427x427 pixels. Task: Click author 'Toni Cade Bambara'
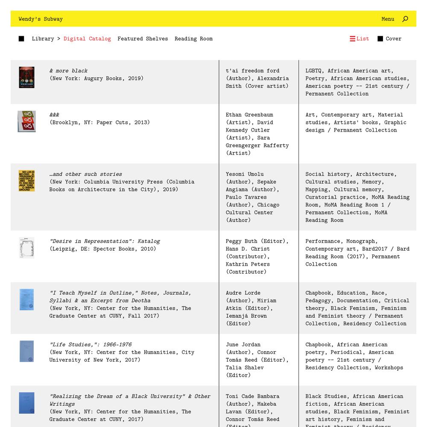tap(252, 396)
